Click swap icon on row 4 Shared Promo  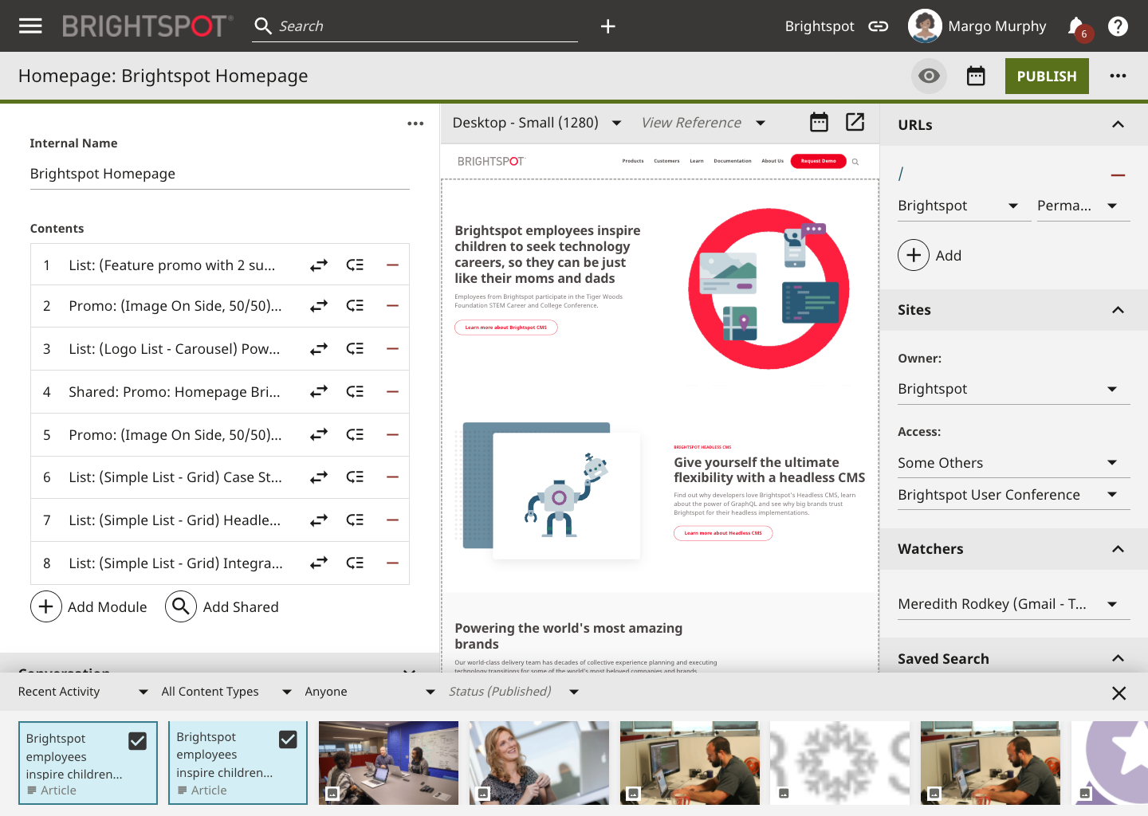319,392
